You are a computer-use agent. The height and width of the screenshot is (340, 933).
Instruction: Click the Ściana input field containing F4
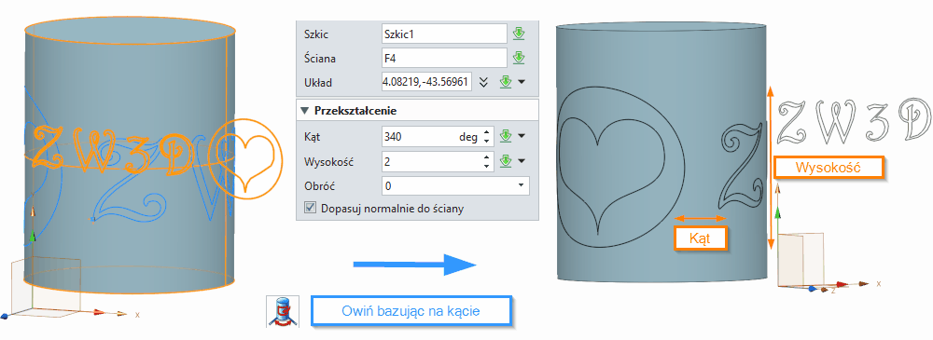[444, 59]
